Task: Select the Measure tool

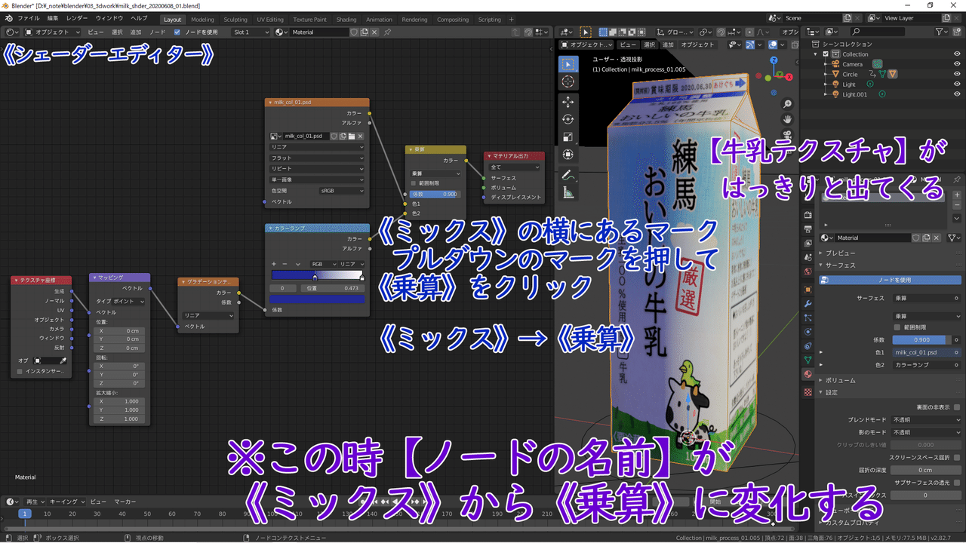Action: 568,192
